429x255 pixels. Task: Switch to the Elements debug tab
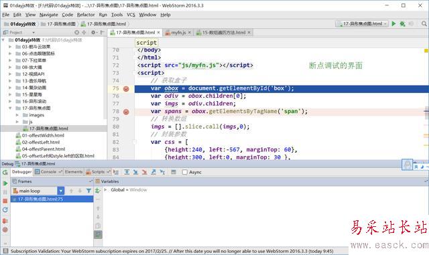click(74, 172)
